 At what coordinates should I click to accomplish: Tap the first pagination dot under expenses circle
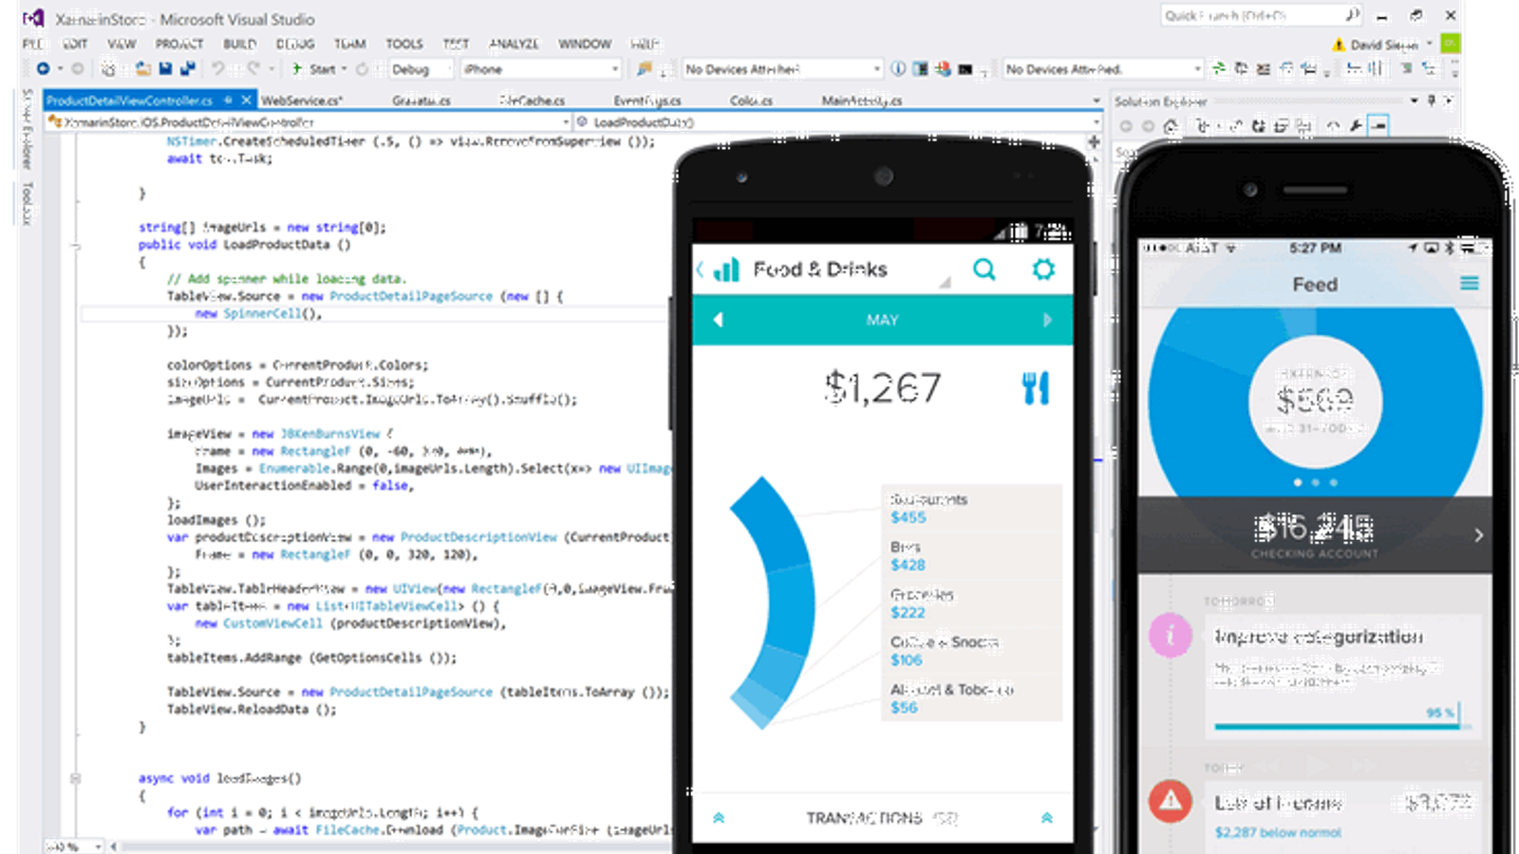coord(1298,482)
